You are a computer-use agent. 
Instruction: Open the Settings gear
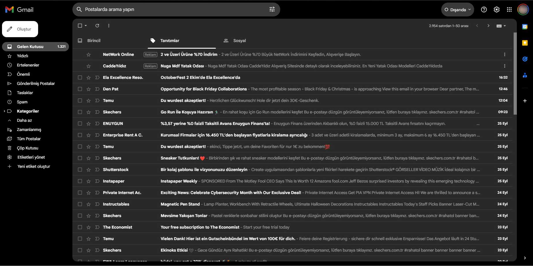(497, 9)
